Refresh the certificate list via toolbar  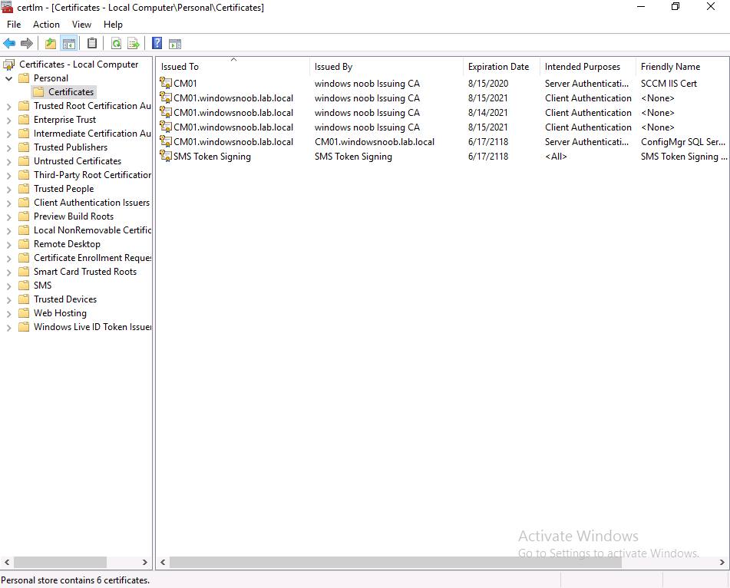coord(117,44)
